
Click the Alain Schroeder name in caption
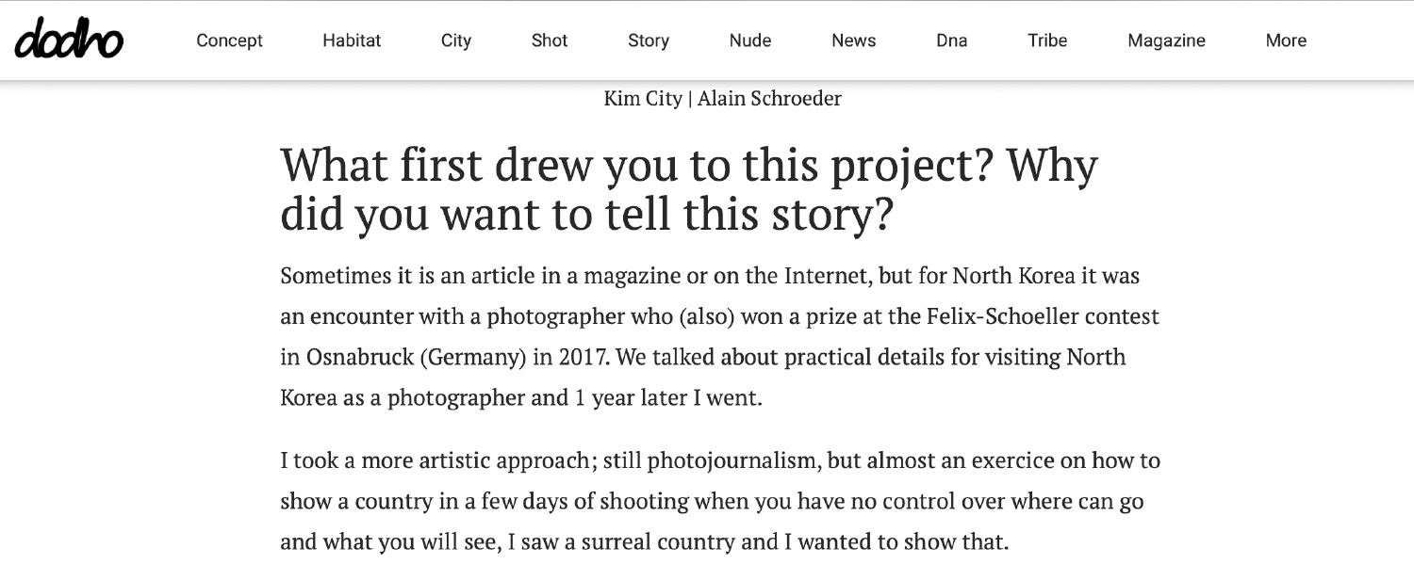tap(769, 98)
